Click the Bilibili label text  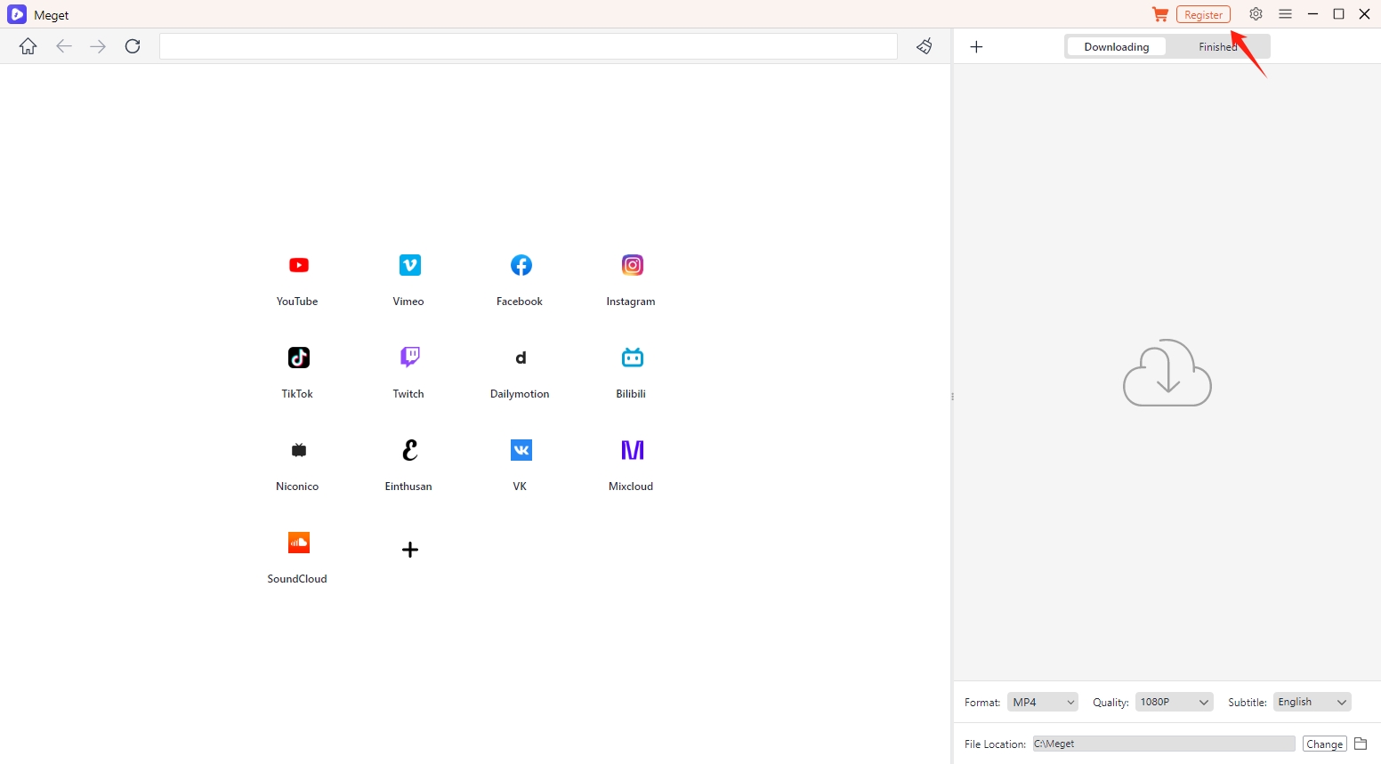(631, 394)
